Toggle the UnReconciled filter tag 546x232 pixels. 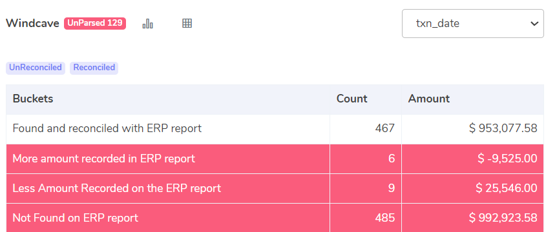click(36, 68)
